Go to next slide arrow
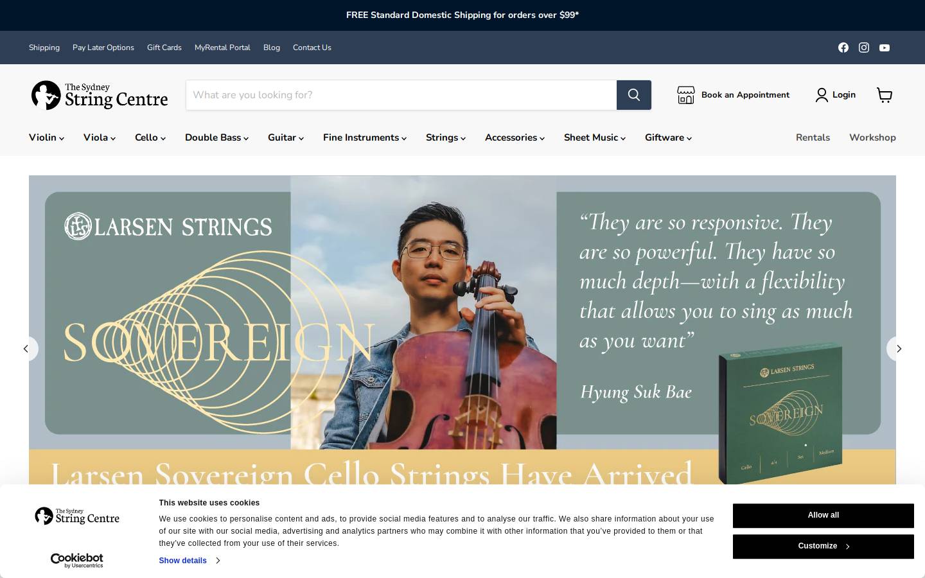Screen dimensions: 925x578 pyautogui.click(x=899, y=349)
